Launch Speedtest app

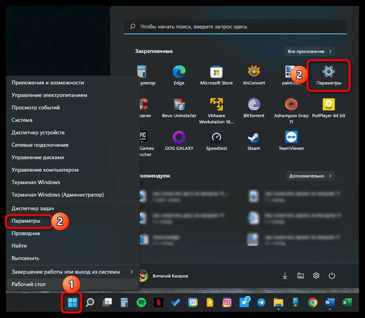(x=217, y=140)
